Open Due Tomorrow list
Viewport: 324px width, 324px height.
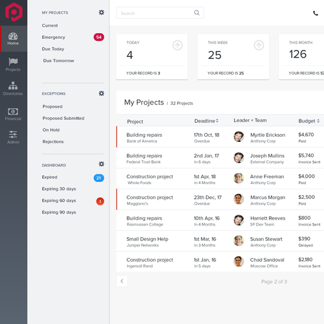pyautogui.click(x=58, y=61)
